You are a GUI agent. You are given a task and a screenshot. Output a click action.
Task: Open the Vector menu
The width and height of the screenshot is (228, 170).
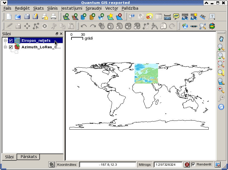112,8
